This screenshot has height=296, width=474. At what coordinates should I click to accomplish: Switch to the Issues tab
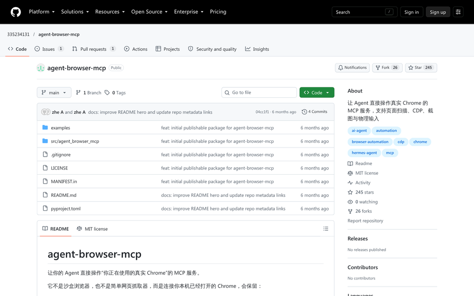tap(49, 49)
